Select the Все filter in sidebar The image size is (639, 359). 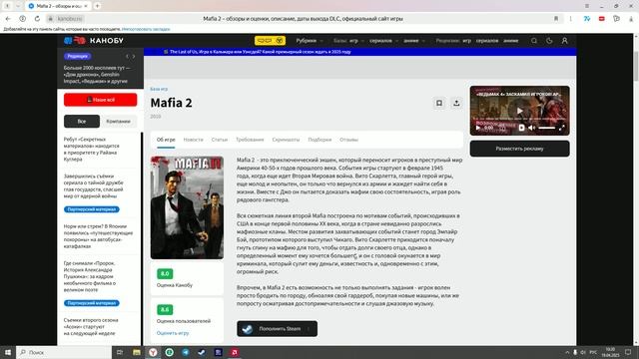coord(82,122)
